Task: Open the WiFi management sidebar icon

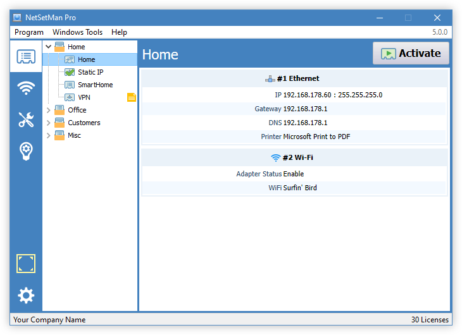Action: click(26, 88)
